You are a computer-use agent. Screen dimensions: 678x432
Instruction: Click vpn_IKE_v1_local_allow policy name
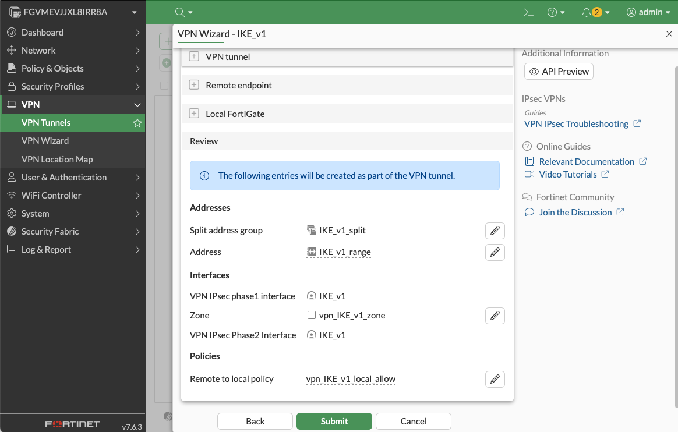(351, 379)
